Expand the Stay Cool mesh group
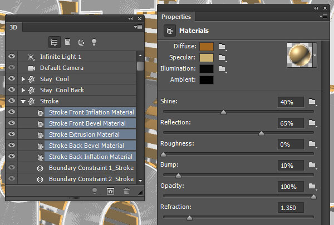The height and width of the screenshot is (225, 334). coord(23,79)
